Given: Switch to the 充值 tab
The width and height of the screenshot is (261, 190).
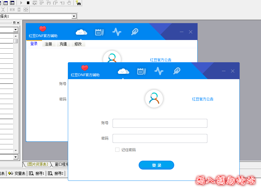Looking at the screenshot, I should click(x=63, y=44).
